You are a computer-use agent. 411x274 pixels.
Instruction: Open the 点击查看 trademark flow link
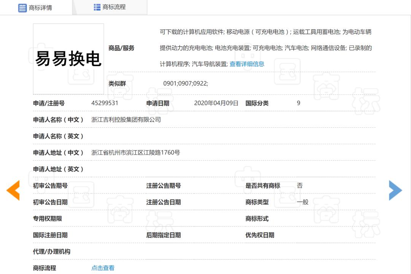[103, 268]
